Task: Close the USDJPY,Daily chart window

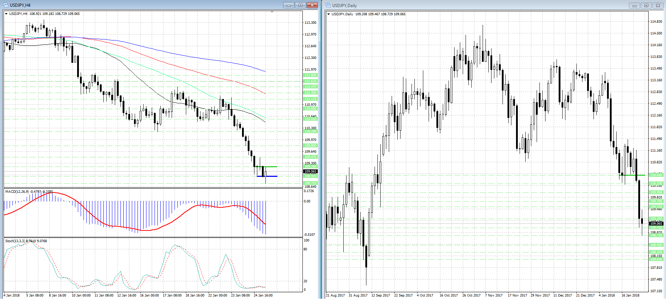Action: [658, 5]
